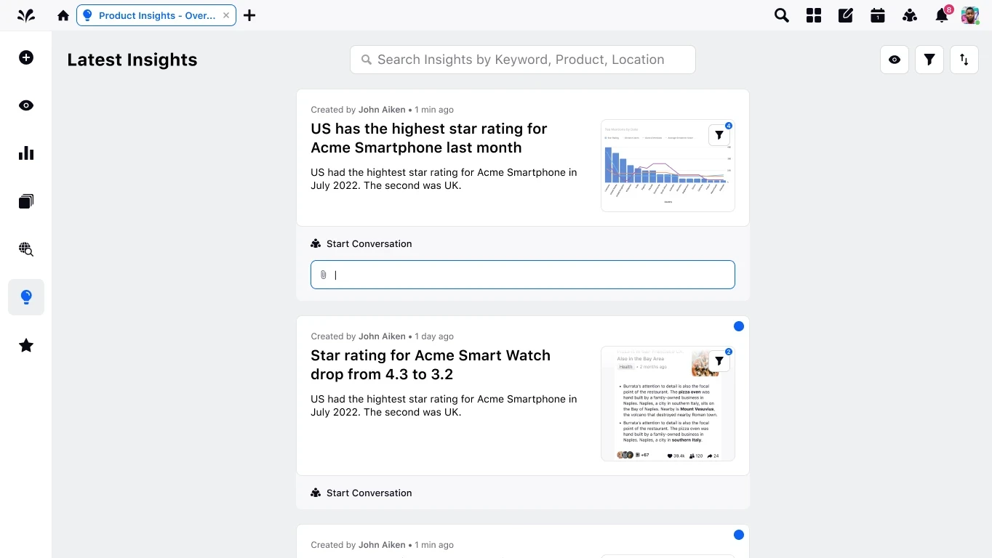
Task: Open the sort order button
Action: [x=964, y=60]
